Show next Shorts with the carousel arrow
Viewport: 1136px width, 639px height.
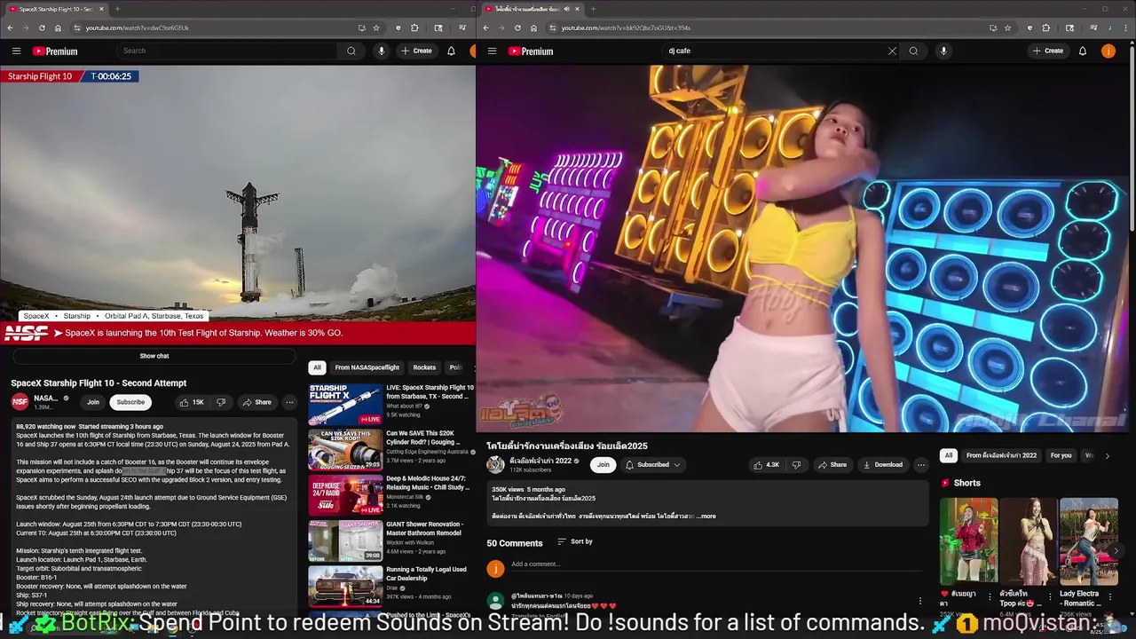pos(1116,551)
